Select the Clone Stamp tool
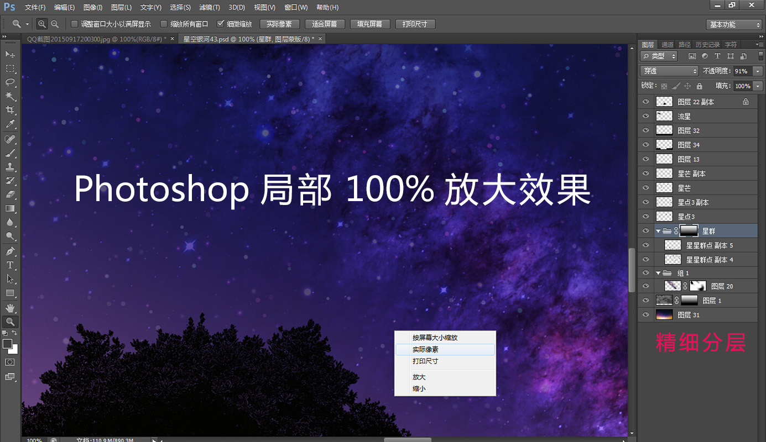Screen dimensions: 766x442 click(x=10, y=167)
